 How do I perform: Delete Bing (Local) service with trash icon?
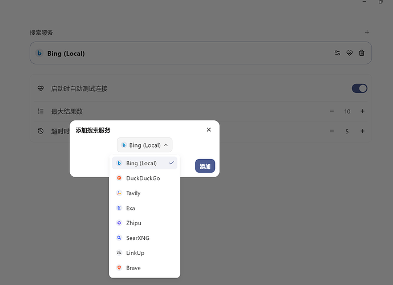[362, 53]
